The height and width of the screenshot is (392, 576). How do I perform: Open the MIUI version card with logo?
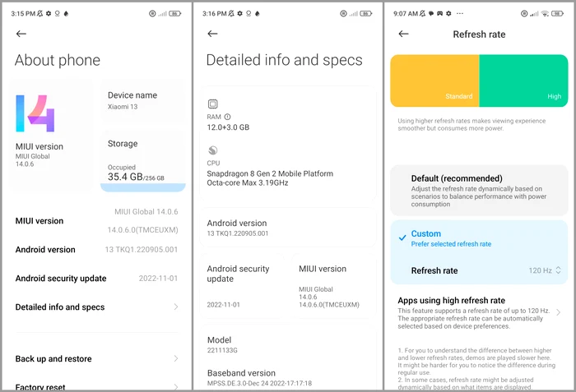tap(51, 135)
